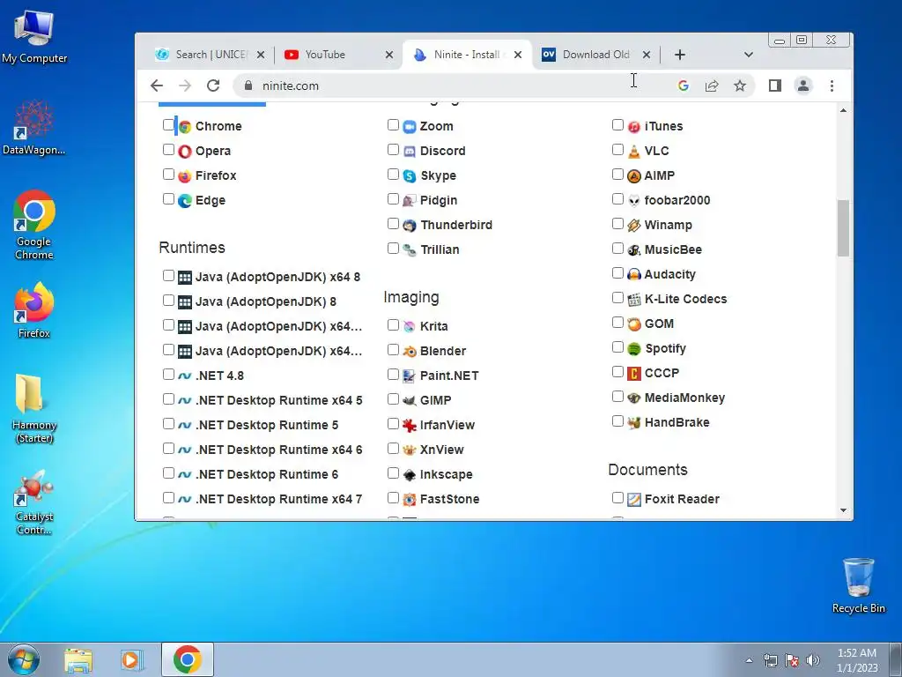
Task: Open Windows Explorer from the taskbar
Action: 78,659
